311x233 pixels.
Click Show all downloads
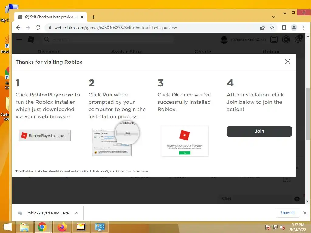287,213
